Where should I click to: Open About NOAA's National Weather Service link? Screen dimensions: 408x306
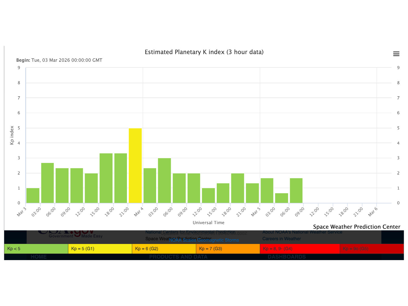pyautogui.click(x=302, y=232)
